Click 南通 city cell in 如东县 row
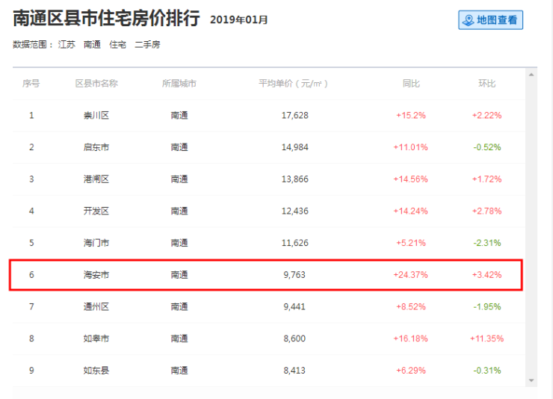The image size is (553, 399). click(179, 371)
